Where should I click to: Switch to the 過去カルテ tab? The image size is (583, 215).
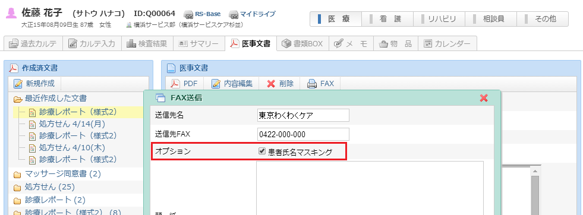33,43
